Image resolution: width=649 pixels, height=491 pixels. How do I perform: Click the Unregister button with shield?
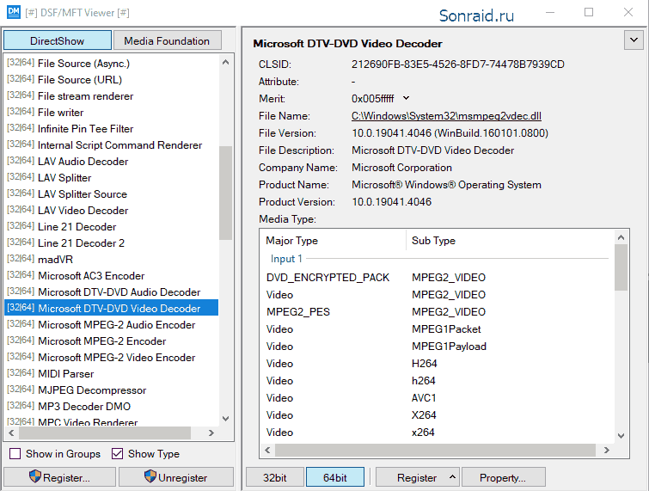(176, 477)
